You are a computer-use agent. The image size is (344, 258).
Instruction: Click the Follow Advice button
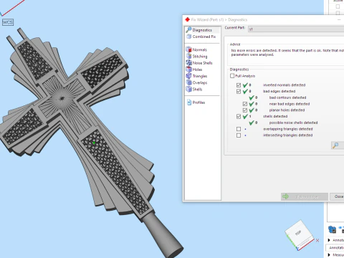pos(305,196)
